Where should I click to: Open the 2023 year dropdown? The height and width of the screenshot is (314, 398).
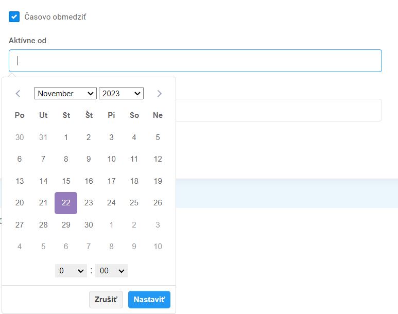pos(121,93)
